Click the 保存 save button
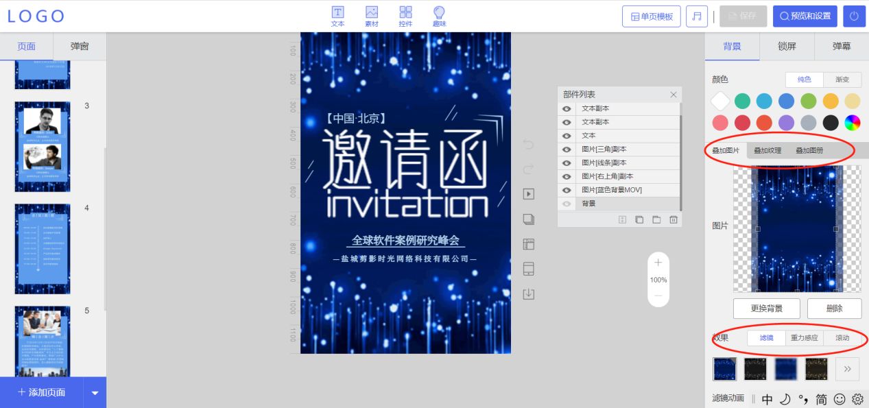This screenshot has height=408, width=869. (x=743, y=16)
